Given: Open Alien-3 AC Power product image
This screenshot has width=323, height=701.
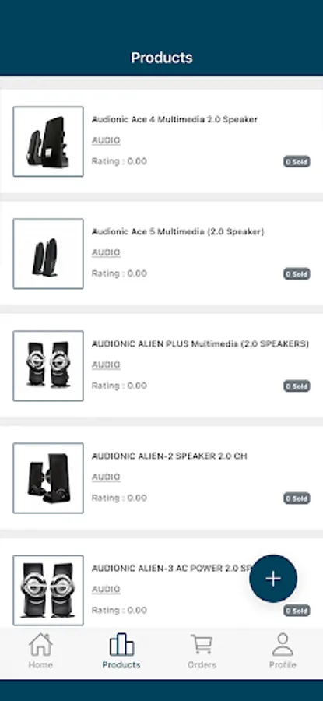Looking at the screenshot, I should tap(48, 590).
